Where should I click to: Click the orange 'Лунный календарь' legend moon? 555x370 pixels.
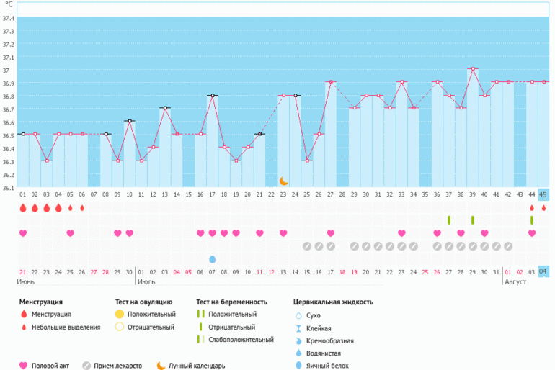(x=160, y=365)
